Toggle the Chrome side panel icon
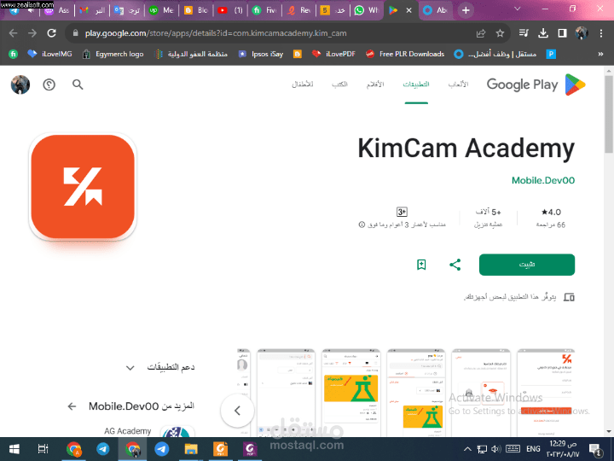The image size is (614, 461). pyautogui.click(x=562, y=33)
